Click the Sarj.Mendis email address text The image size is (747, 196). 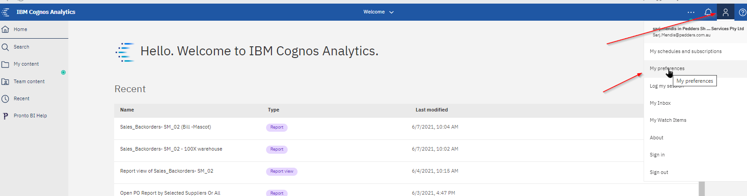(681, 35)
